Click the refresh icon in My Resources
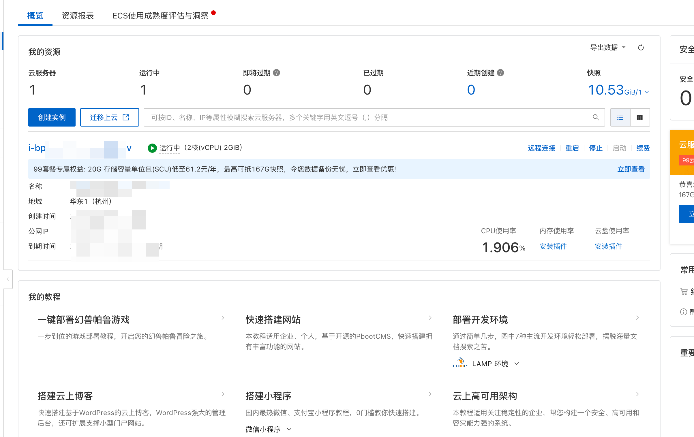The height and width of the screenshot is (437, 694). point(641,48)
